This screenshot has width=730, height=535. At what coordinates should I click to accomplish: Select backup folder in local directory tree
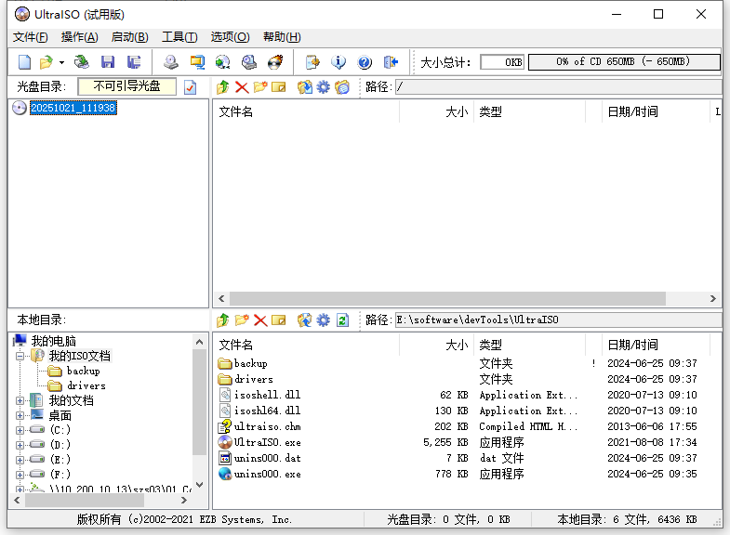(x=84, y=371)
